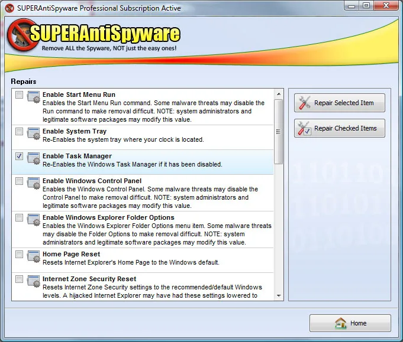
Task: Click the Repair Checked Items button
Action: [340, 128]
